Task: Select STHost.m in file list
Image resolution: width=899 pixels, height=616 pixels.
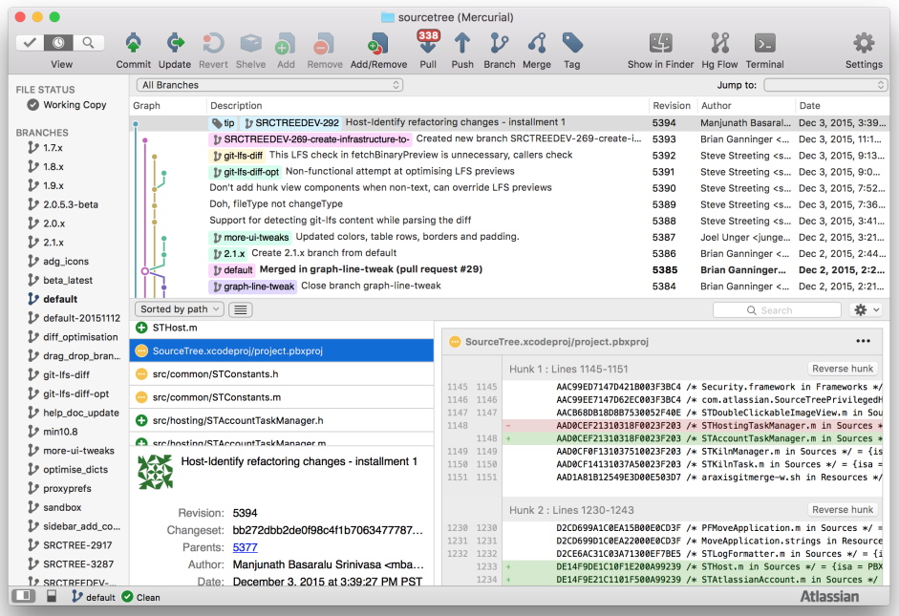Action: 282,328
